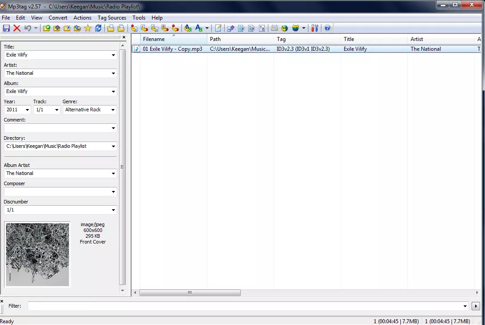
Task: Click the second tag conversion icon
Action: pos(144,28)
